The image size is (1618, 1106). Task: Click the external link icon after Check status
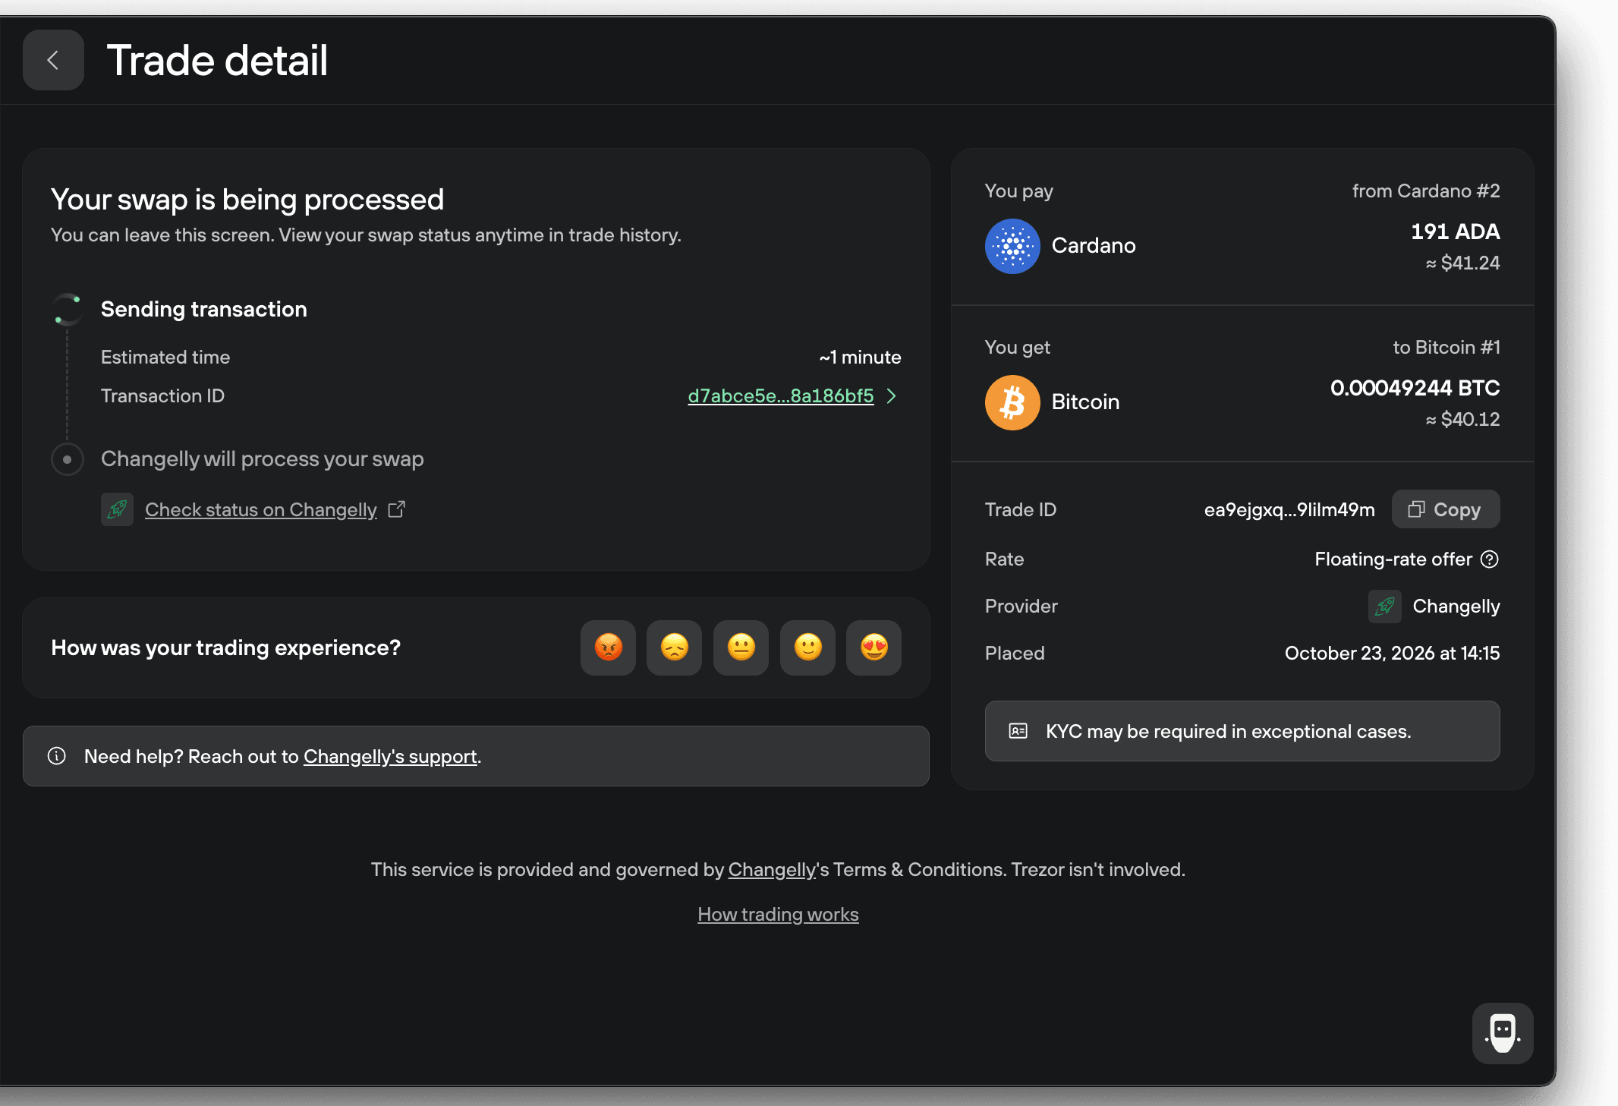[397, 509]
